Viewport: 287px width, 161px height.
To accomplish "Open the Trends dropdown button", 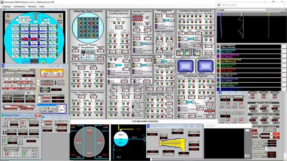I will pyautogui.click(x=283, y=10).
